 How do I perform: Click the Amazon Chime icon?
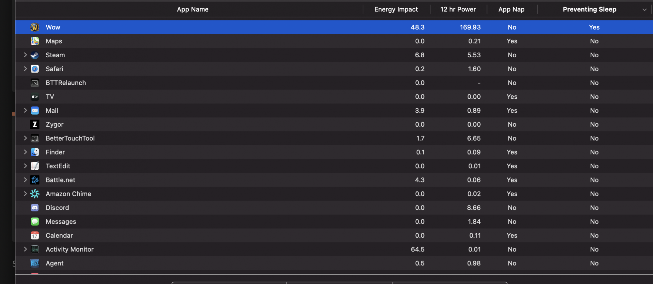point(35,194)
